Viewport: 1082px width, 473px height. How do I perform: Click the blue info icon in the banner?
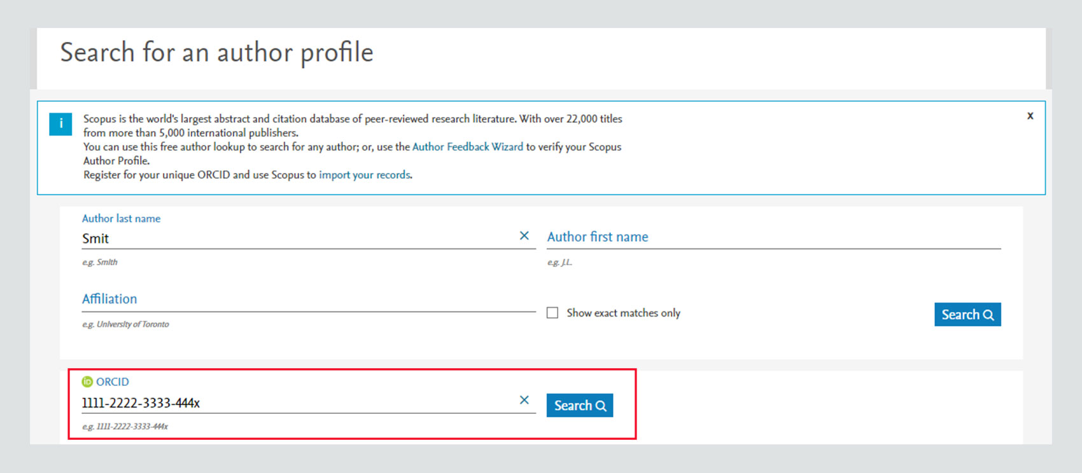(60, 124)
